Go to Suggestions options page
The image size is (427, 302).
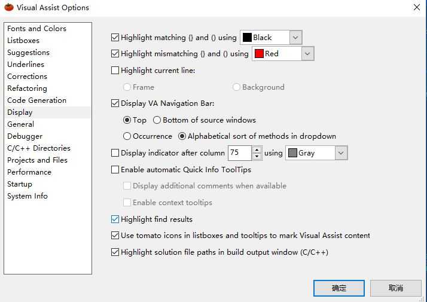tap(28, 53)
